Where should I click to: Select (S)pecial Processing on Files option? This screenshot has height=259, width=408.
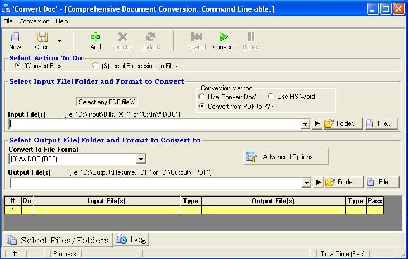tap(95, 65)
